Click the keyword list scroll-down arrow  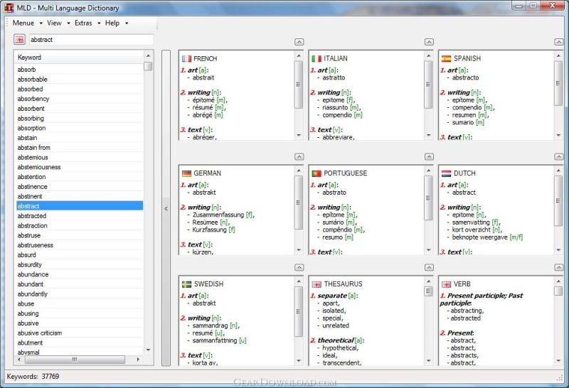pyautogui.click(x=148, y=350)
